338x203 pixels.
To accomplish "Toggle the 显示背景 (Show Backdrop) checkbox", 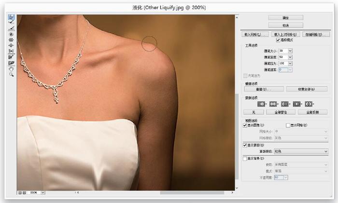I will pyautogui.click(x=245, y=158).
